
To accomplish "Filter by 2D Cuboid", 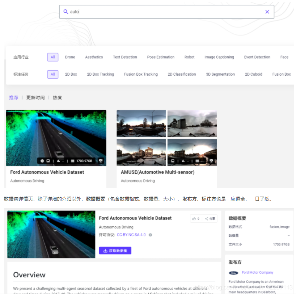I will tap(254, 74).
